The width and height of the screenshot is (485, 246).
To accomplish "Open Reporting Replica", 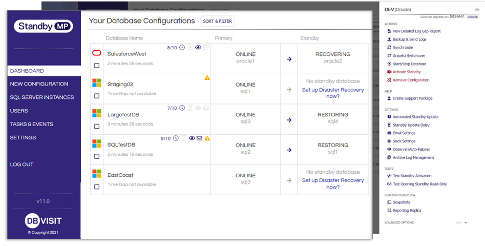I will click(x=404, y=211).
